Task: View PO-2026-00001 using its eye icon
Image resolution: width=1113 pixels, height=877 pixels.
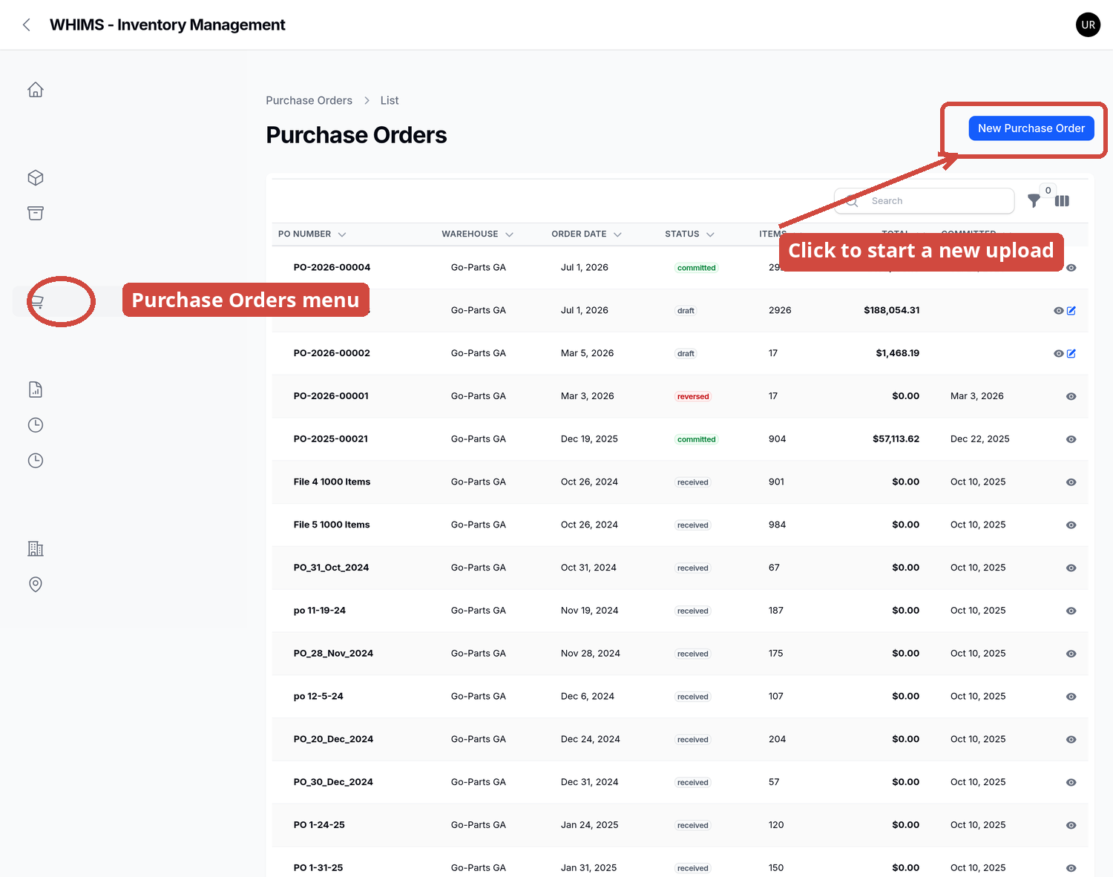Action: point(1071,396)
